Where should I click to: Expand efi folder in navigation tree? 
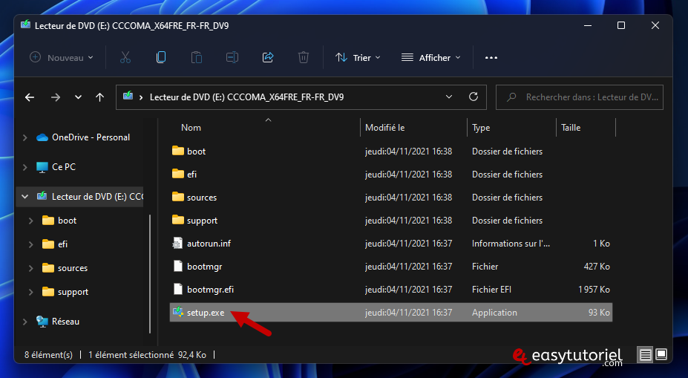(30, 244)
